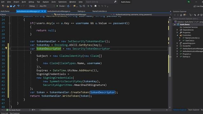Click Sync with Active Document icon

point(195,15)
